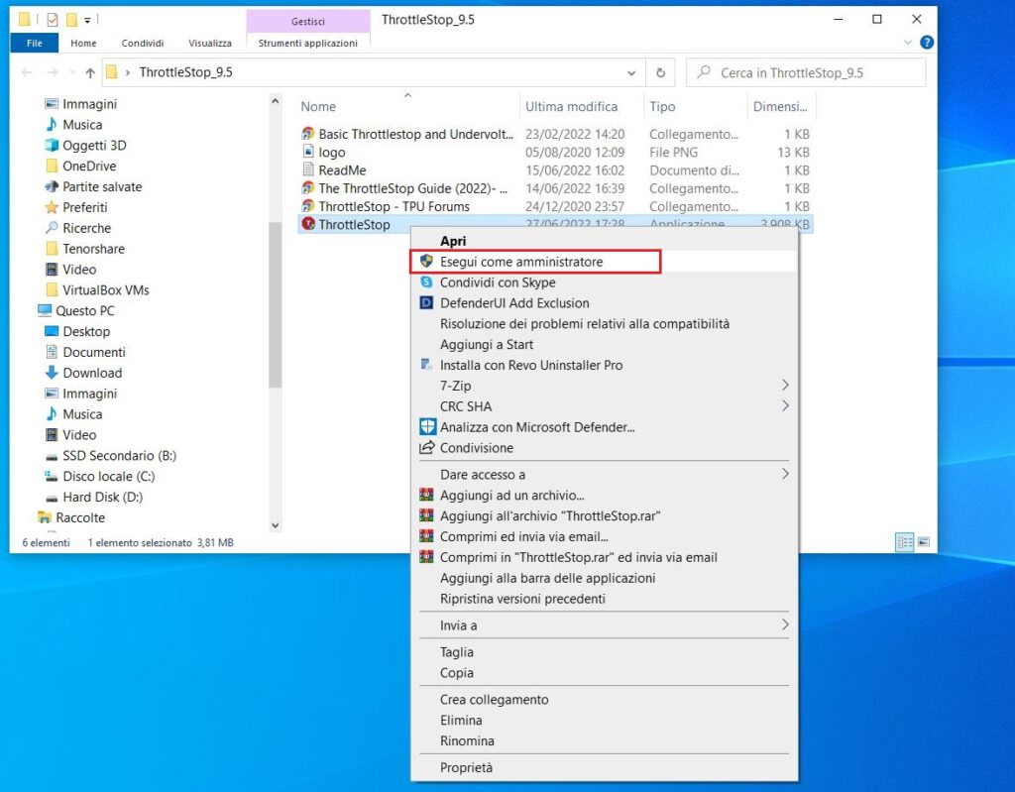Click the search box Cerca in ThrottleStop_9.5
1015x792 pixels.
[806, 72]
